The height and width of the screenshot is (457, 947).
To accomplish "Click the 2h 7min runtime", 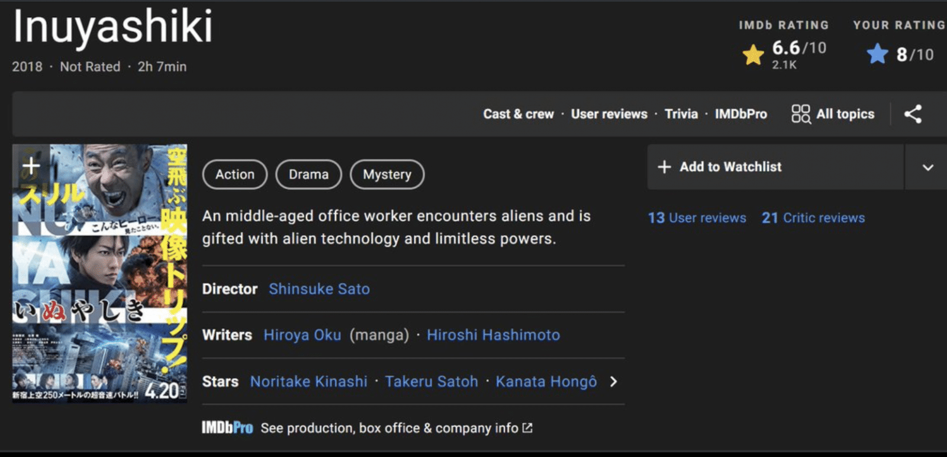I will point(162,67).
